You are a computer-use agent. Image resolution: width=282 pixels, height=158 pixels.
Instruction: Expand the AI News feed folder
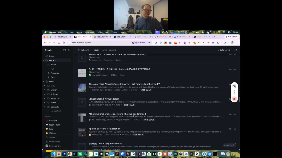[45, 94]
